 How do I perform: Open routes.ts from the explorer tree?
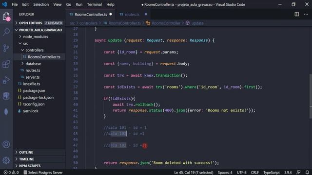coord(33,70)
